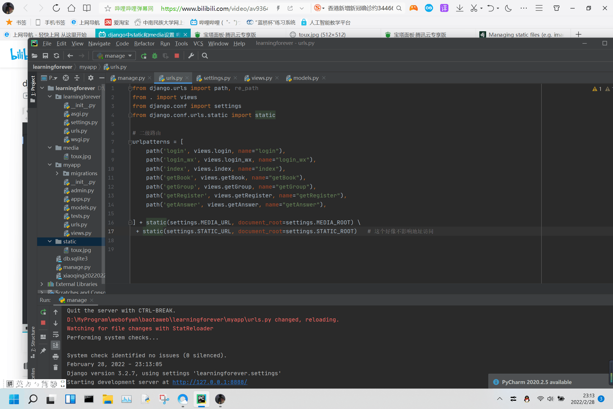This screenshot has width=613, height=409.
Task: Click the Save All toolbar icon
Action: [45, 56]
